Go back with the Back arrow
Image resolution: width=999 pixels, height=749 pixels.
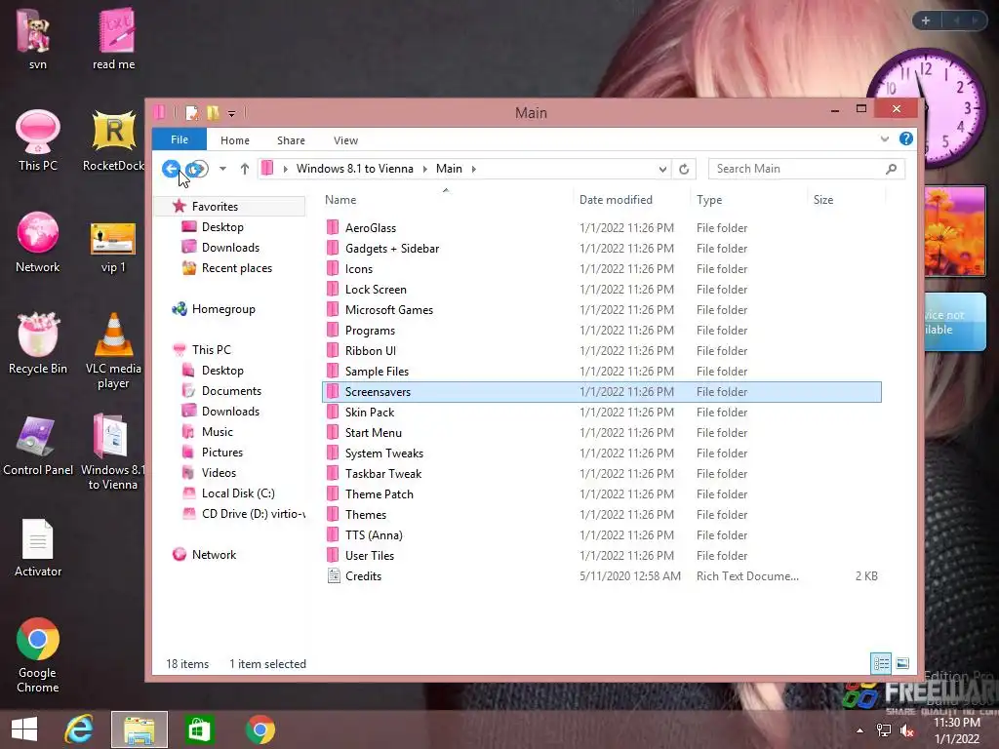(x=171, y=169)
